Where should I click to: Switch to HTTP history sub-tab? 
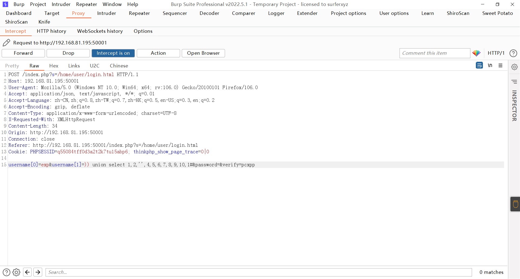pos(51,31)
